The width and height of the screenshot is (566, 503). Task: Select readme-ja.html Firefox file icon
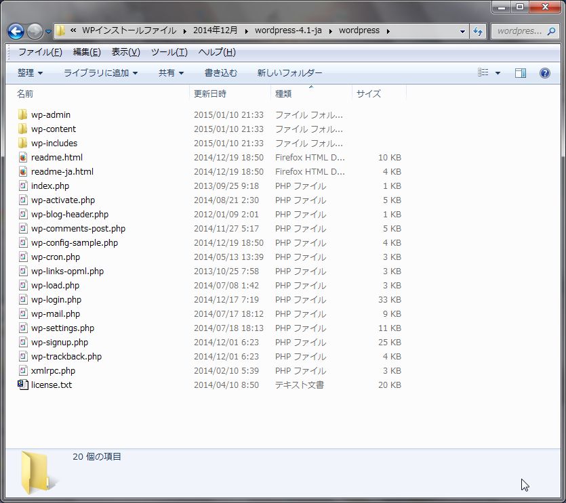[x=23, y=172]
